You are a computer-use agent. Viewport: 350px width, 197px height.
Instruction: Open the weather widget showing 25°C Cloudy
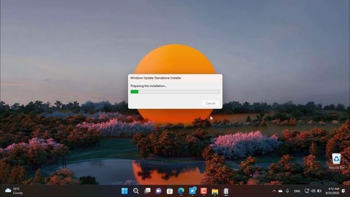pos(14,191)
